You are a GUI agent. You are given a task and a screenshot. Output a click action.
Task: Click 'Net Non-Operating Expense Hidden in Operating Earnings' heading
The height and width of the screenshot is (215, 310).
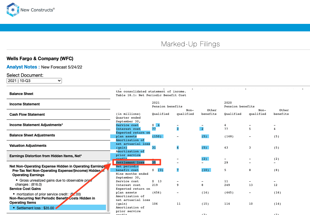[57, 166]
